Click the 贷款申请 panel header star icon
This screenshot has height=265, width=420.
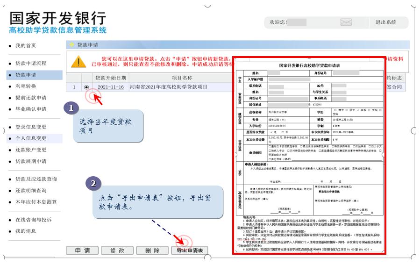[x=72, y=45]
